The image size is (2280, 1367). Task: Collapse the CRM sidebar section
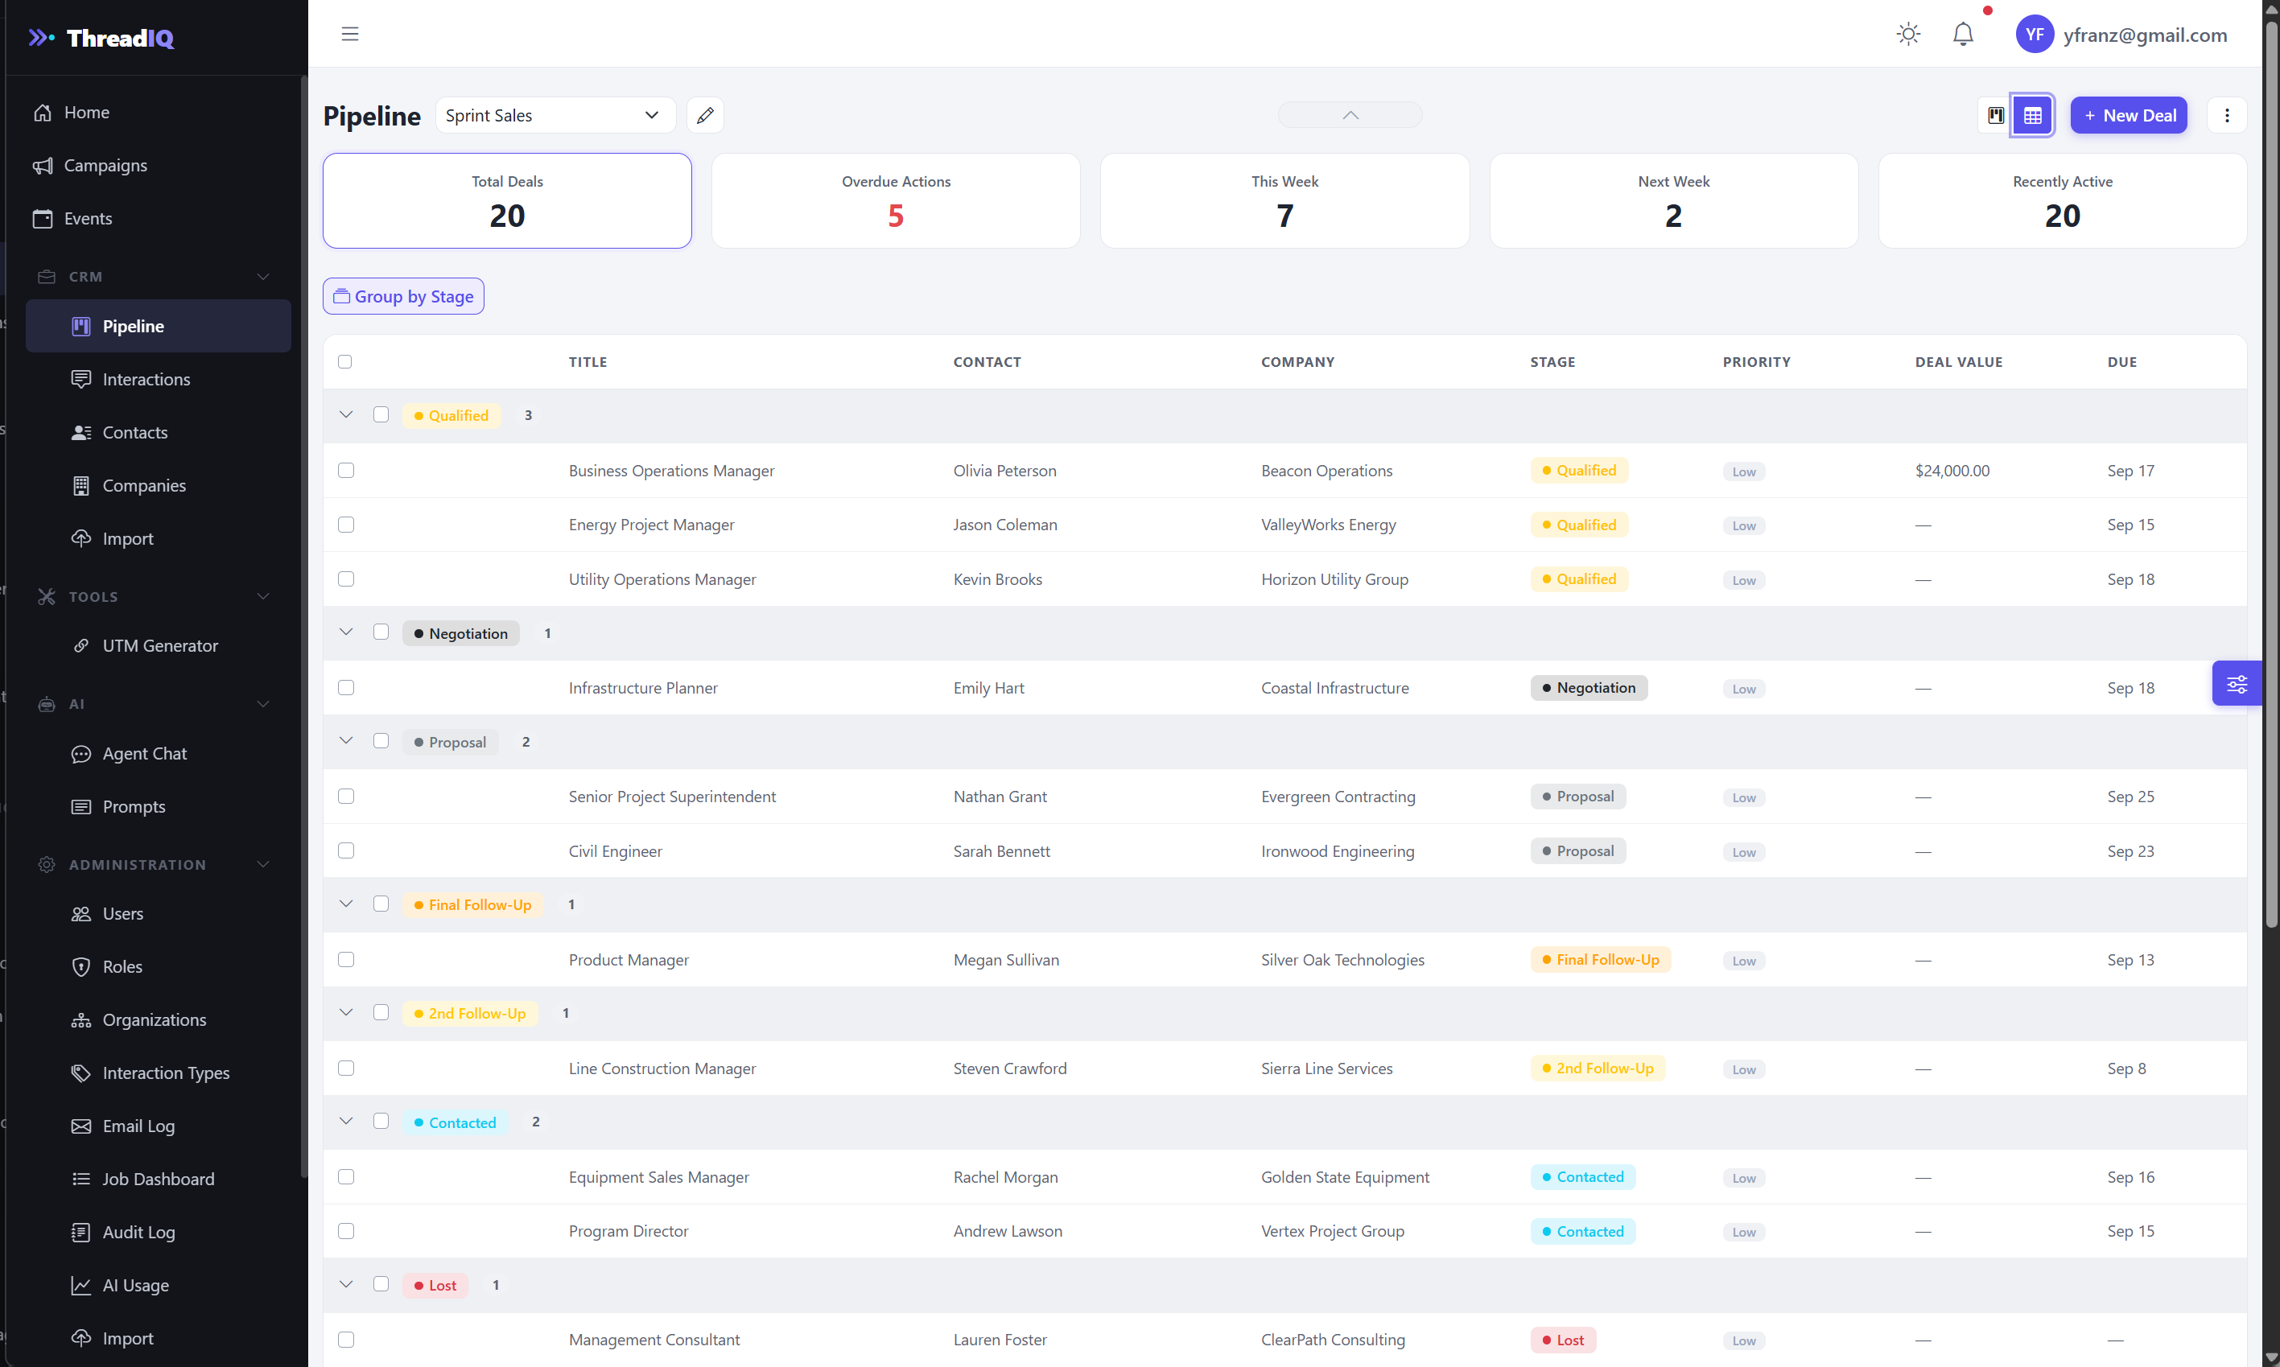click(x=263, y=276)
